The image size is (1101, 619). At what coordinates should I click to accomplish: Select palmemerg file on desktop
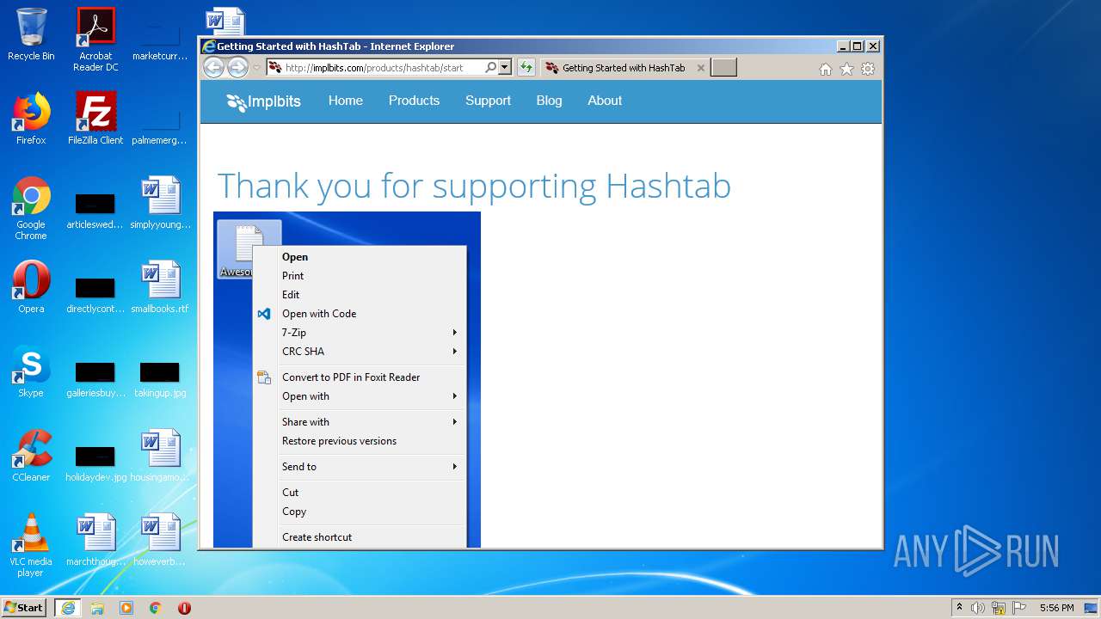pos(160,124)
